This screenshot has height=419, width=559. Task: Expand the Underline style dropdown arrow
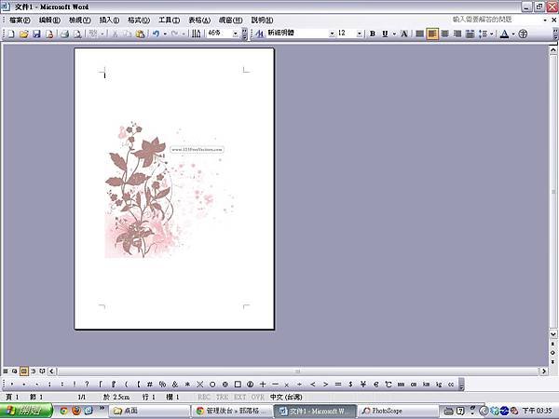[394, 34]
